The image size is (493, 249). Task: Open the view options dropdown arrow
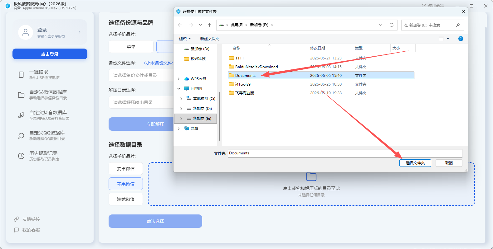pyautogui.click(x=448, y=39)
